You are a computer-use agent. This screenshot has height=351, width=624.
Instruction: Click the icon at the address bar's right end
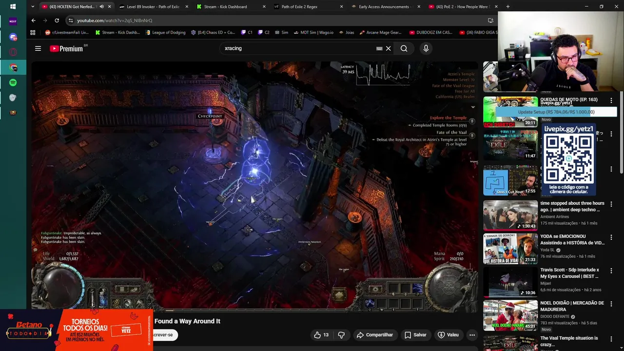click(490, 20)
